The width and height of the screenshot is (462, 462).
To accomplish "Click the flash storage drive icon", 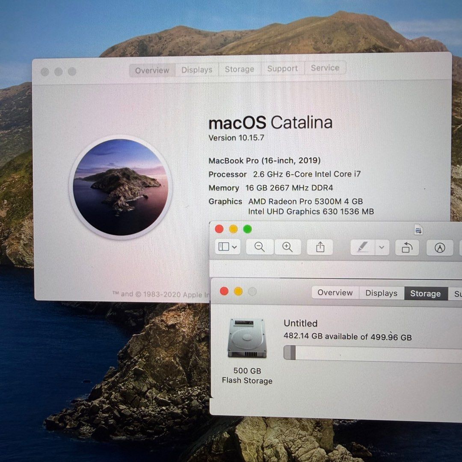I will point(247,338).
